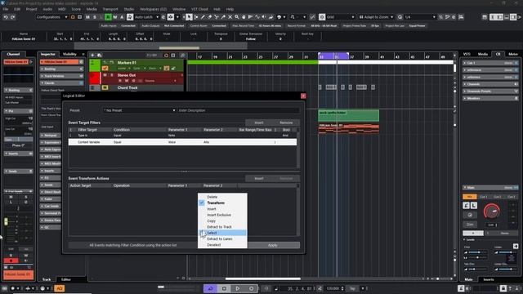Click Insert under Event Transform Actions
Screen dimensions: 523x294
point(259,178)
